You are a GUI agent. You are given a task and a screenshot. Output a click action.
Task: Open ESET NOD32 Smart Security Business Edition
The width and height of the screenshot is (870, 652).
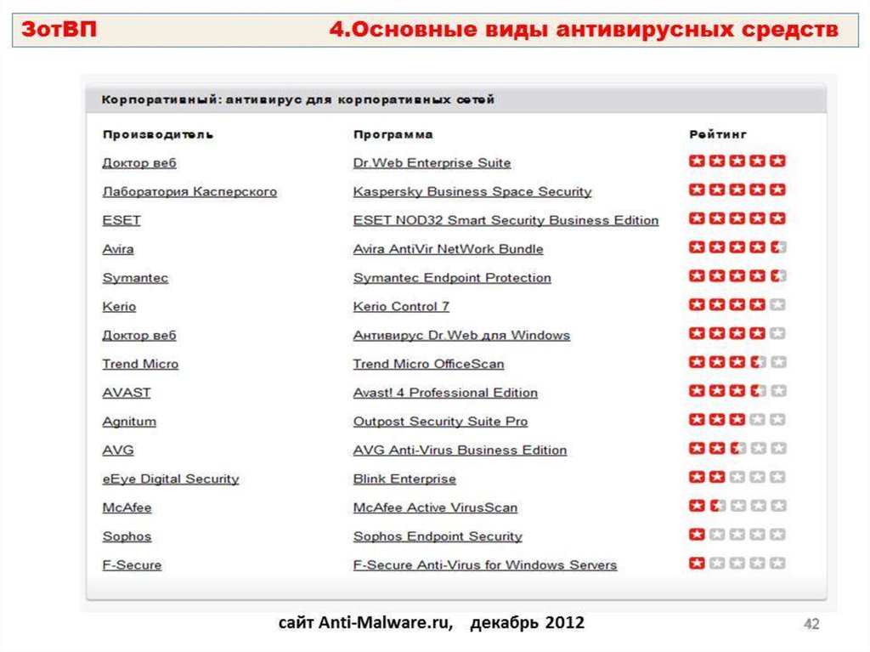coord(506,220)
